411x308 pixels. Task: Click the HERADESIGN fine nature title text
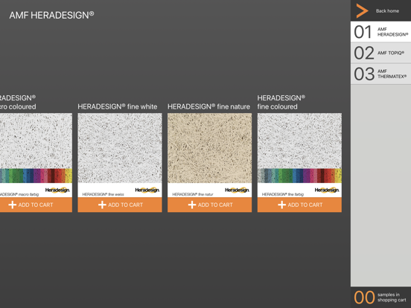point(209,106)
